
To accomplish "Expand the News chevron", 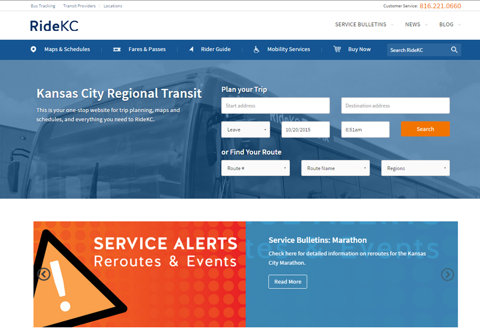I will click(426, 25).
